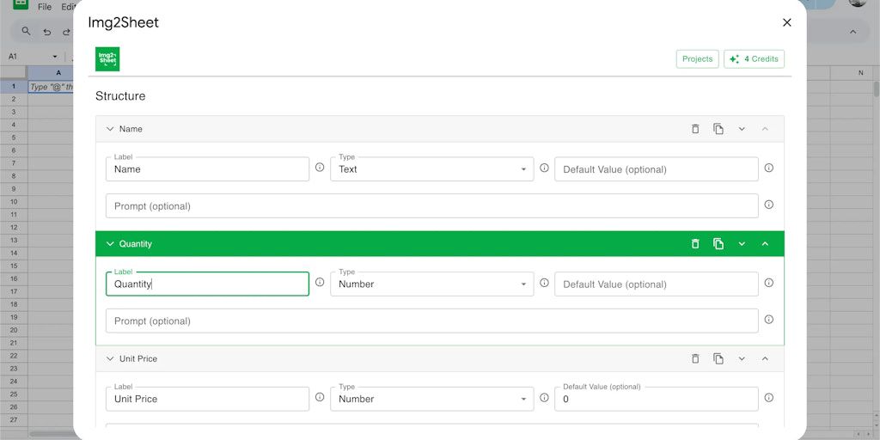Click the 4 Credits button

(754, 59)
